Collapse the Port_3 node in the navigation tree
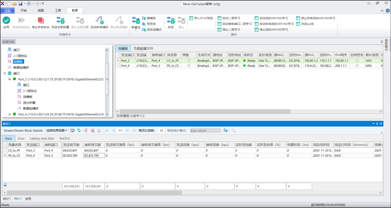391x208 pixels. (x=9, y=79)
